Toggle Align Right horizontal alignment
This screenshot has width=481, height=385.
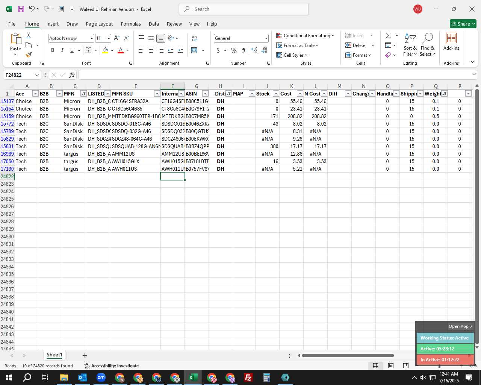[161, 50]
